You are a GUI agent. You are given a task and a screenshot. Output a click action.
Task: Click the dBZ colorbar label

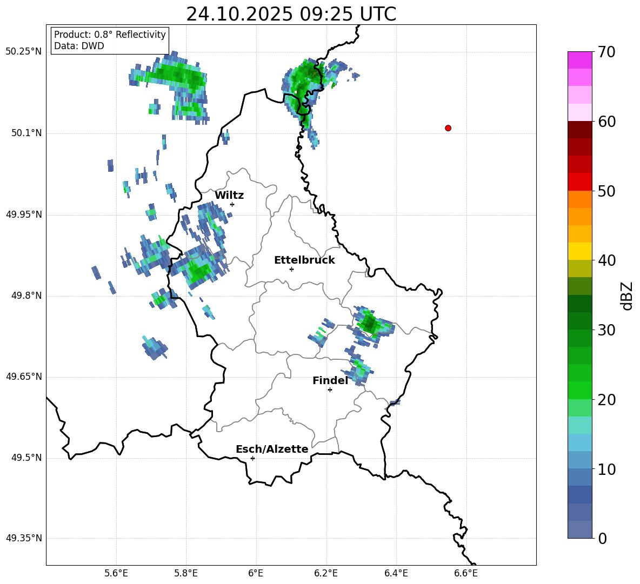click(627, 296)
